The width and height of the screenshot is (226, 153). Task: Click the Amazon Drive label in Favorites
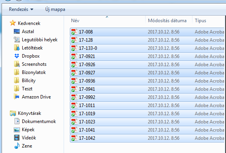pyautogui.click(x=36, y=97)
